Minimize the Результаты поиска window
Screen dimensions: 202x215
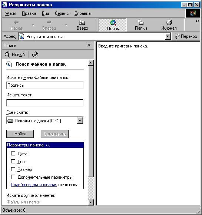click(184, 5)
